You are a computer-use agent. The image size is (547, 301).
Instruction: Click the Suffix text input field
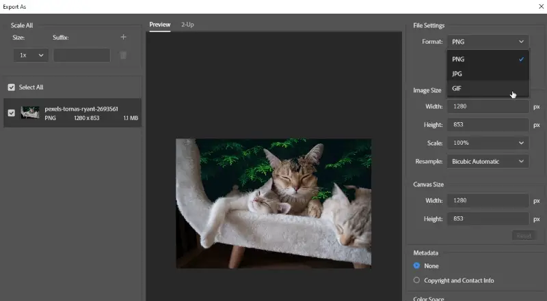(x=81, y=55)
